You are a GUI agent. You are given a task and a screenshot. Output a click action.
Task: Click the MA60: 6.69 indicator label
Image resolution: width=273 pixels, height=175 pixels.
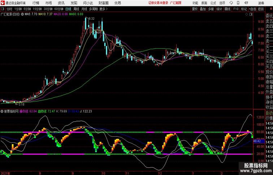tap(76, 14)
